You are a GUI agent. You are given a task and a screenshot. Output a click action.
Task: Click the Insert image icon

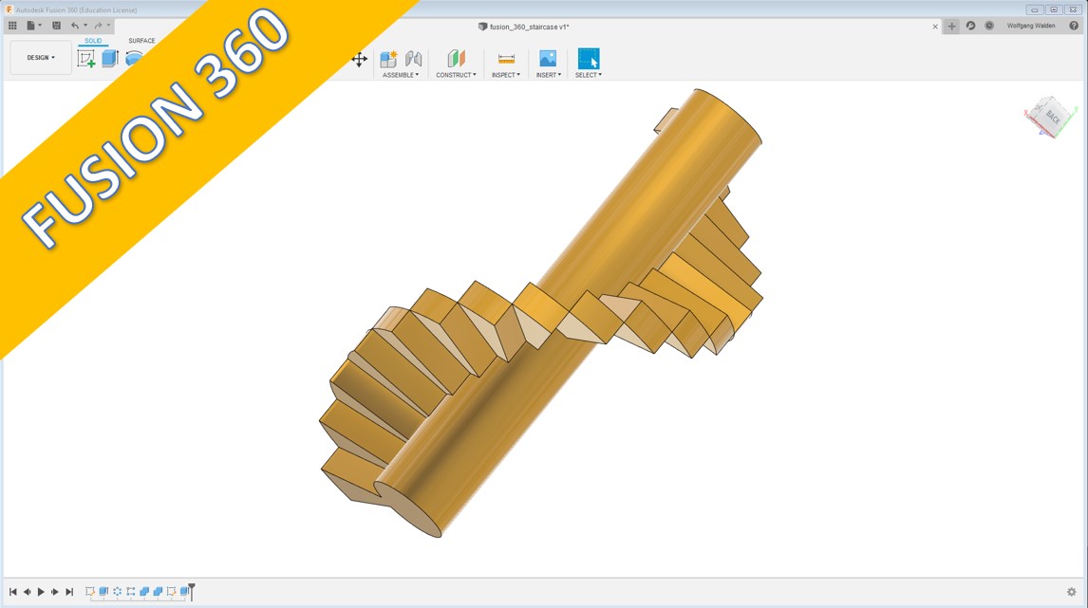pos(548,59)
